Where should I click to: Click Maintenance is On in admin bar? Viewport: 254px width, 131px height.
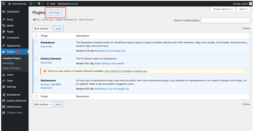[x=68, y=4]
